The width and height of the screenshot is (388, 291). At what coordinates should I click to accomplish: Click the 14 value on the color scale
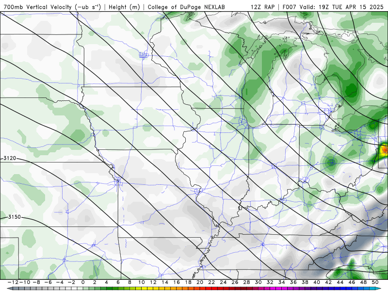tap(165, 282)
